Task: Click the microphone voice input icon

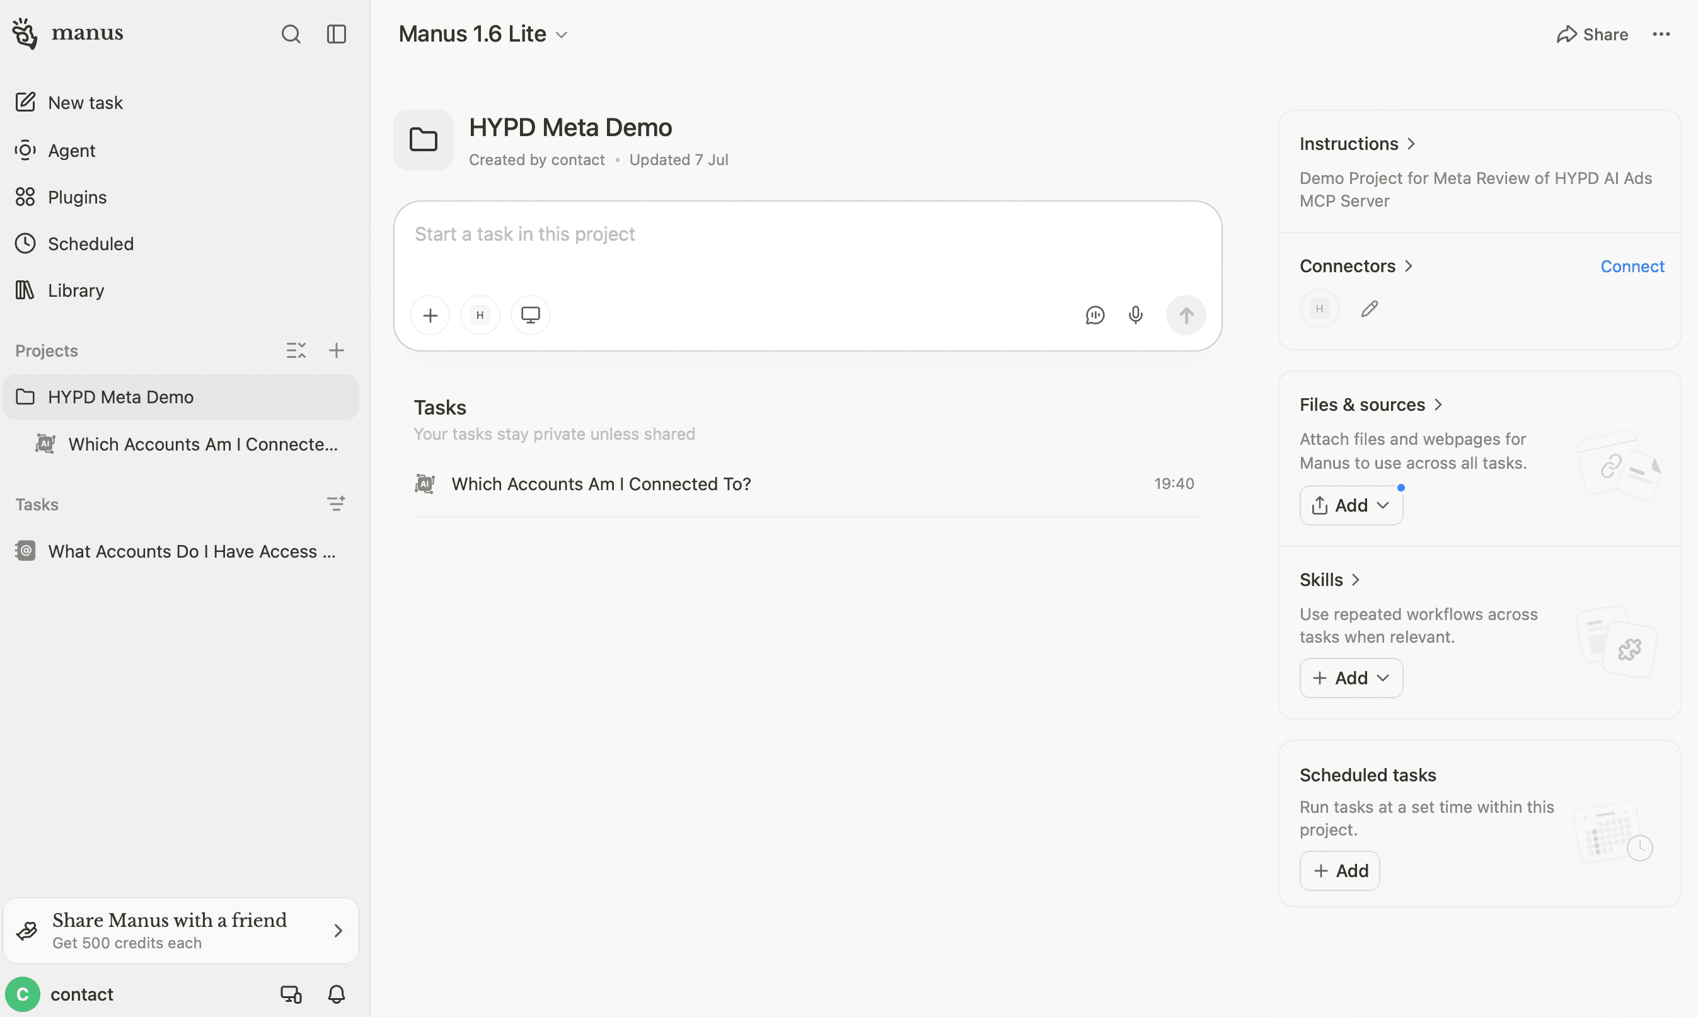Action: coord(1135,315)
